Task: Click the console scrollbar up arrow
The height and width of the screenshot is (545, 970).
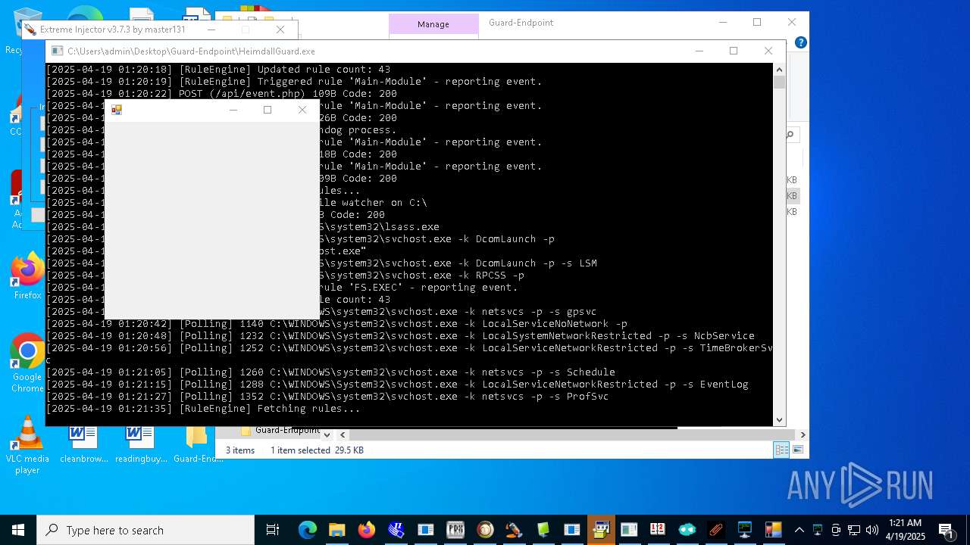Action: click(x=779, y=70)
